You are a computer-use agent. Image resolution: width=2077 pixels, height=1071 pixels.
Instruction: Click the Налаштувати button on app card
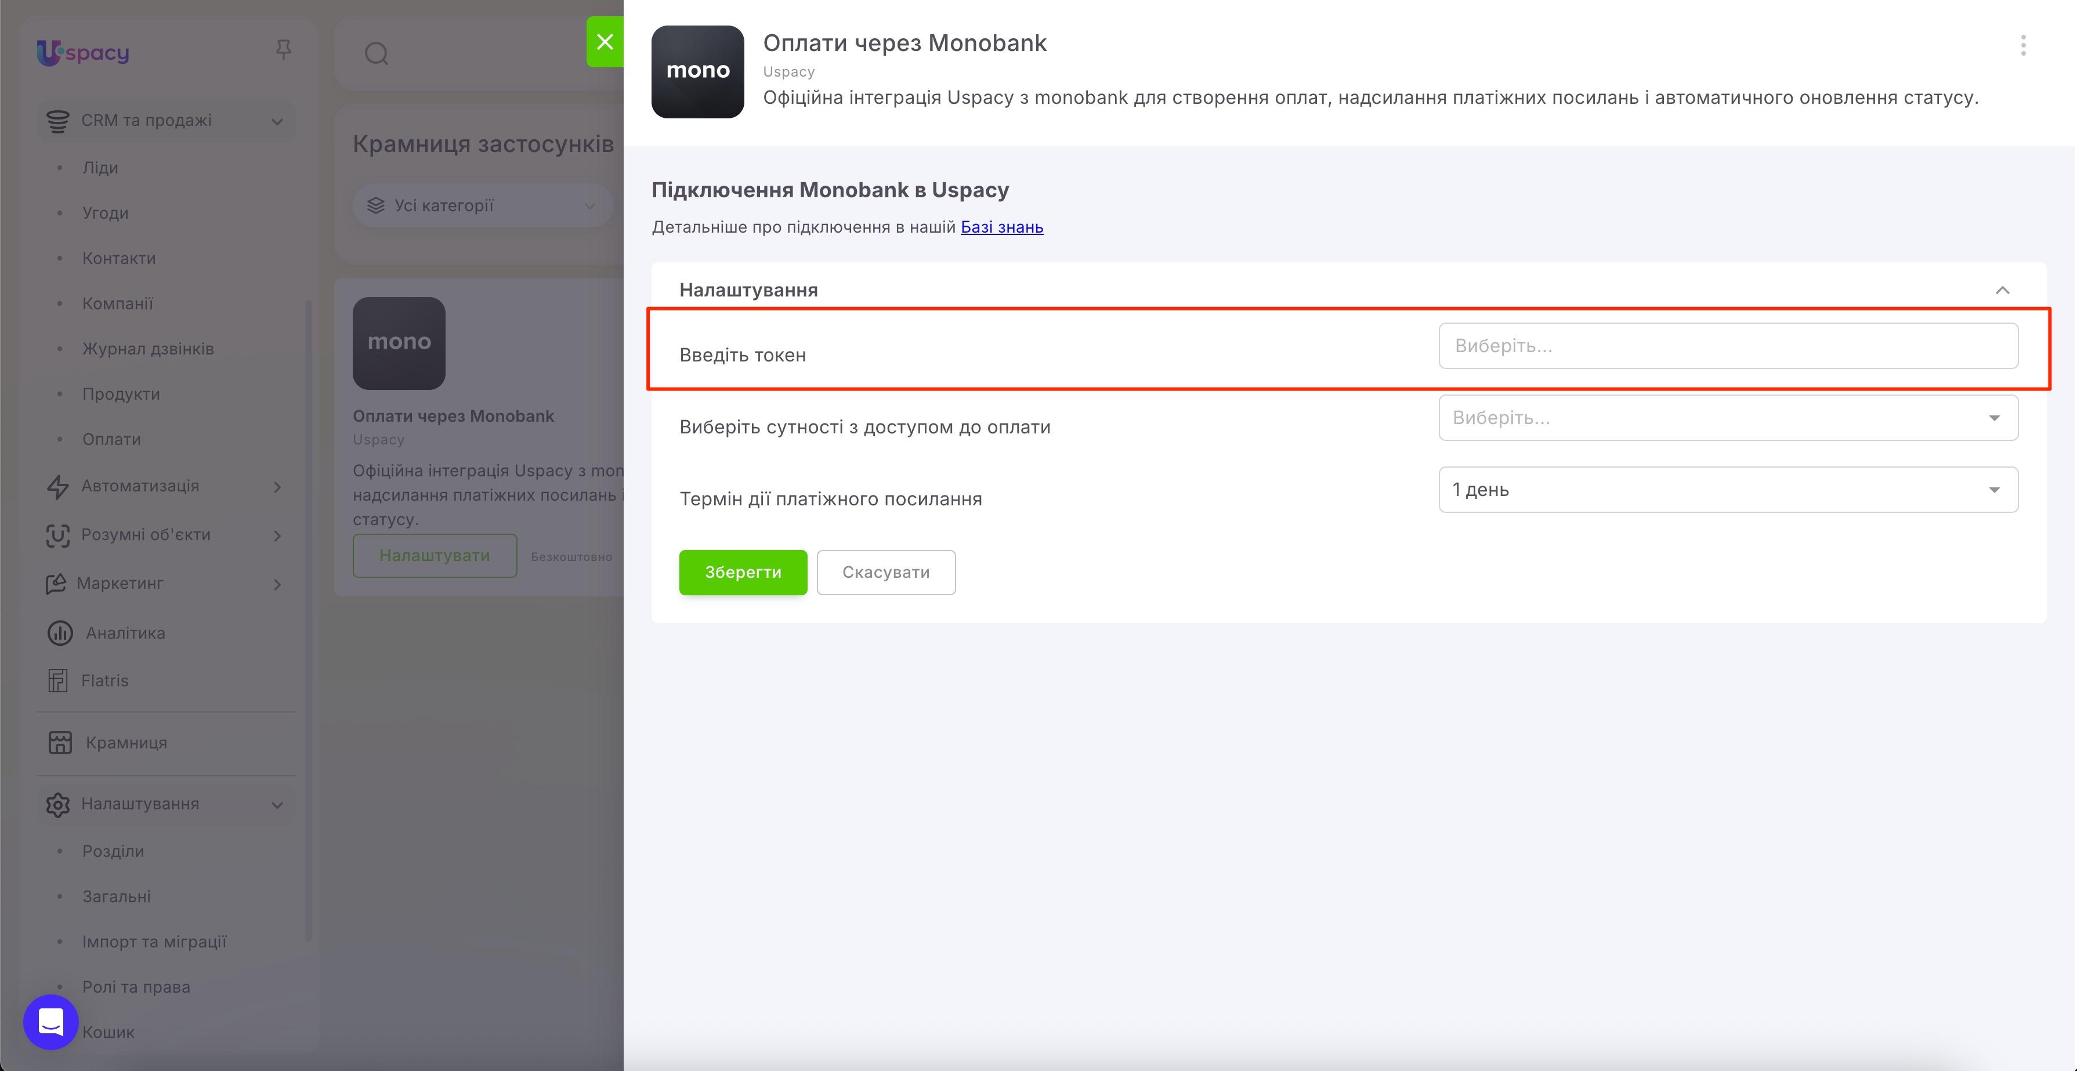pos(435,556)
